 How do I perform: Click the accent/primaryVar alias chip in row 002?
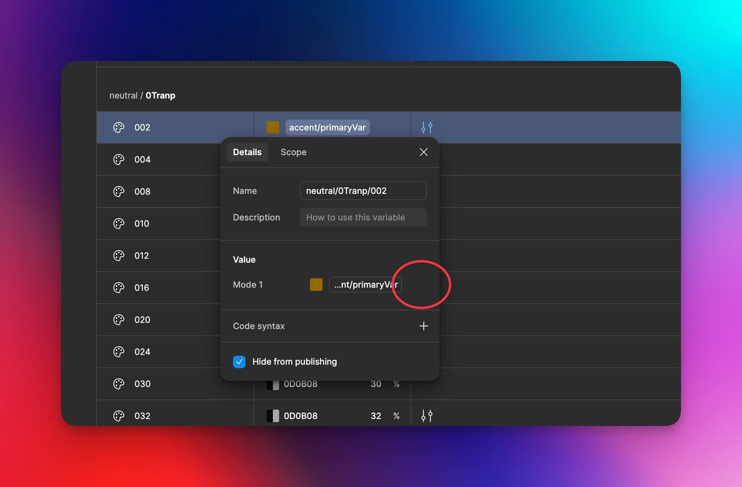pos(328,127)
